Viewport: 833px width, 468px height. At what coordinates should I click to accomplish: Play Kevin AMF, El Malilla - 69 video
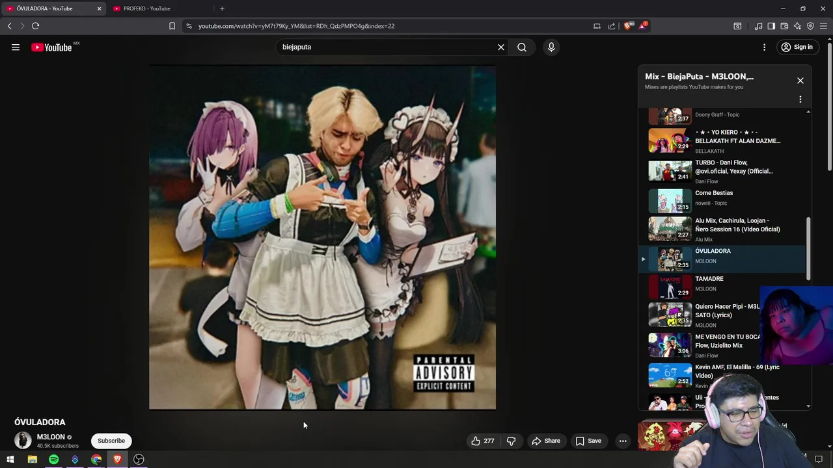tap(724, 375)
